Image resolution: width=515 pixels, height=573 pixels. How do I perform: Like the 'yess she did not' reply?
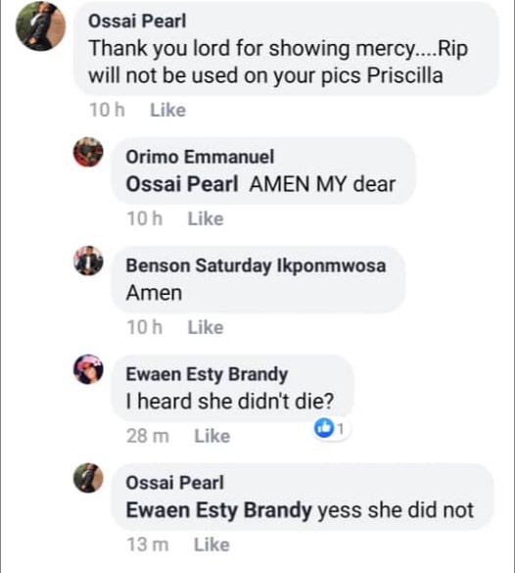click(211, 545)
